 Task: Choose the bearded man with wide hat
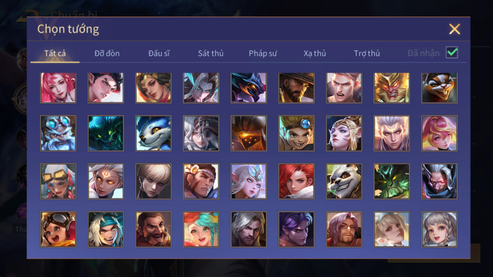coord(296,88)
